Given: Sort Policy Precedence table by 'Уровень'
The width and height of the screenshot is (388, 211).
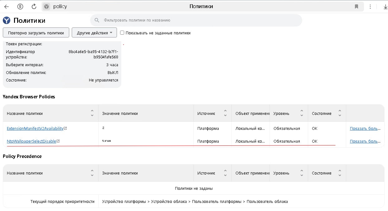Looking at the screenshot, I should pos(302,173).
